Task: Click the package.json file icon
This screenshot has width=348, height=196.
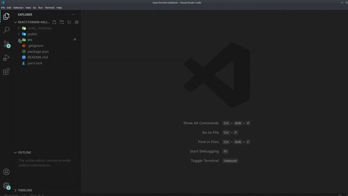Action: [24, 51]
